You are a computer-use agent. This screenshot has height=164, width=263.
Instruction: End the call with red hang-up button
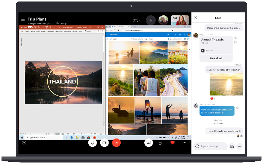[116, 143]
